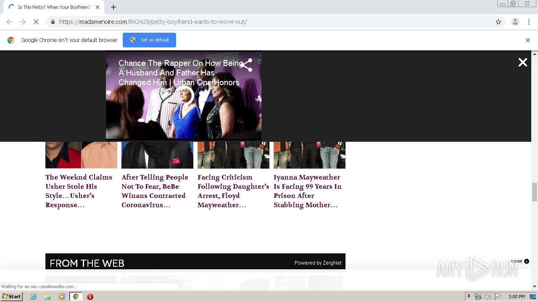The image size is (538, 302).
Task: Click Floyd Mayweather article thumbnail image
Action: (233, 155)
